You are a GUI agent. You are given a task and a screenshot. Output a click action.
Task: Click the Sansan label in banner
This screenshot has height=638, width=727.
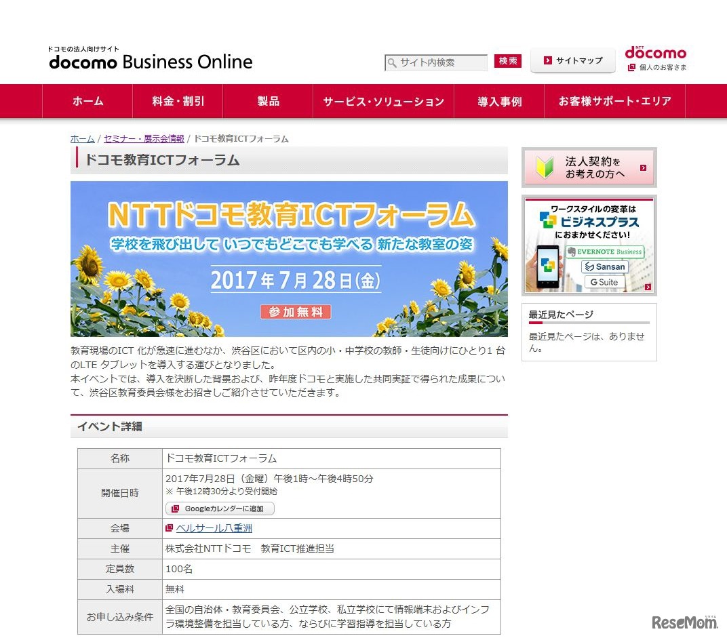click(x=605, y=266)
